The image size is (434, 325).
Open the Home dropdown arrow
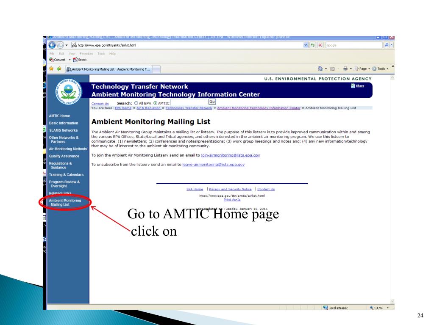point(326,69)
